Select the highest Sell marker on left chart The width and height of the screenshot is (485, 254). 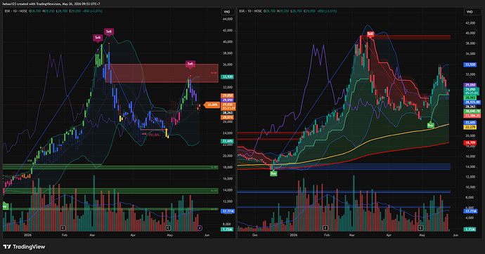tap(108, 32)
